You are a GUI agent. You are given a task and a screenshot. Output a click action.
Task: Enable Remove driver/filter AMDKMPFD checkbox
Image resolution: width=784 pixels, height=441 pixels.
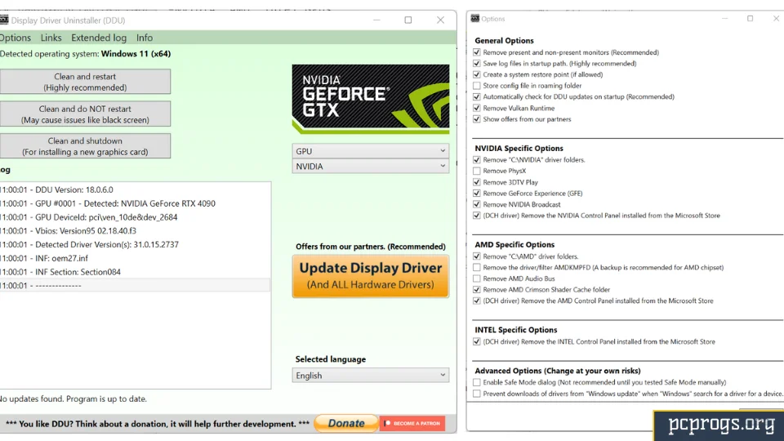click(x=476, y=268)
